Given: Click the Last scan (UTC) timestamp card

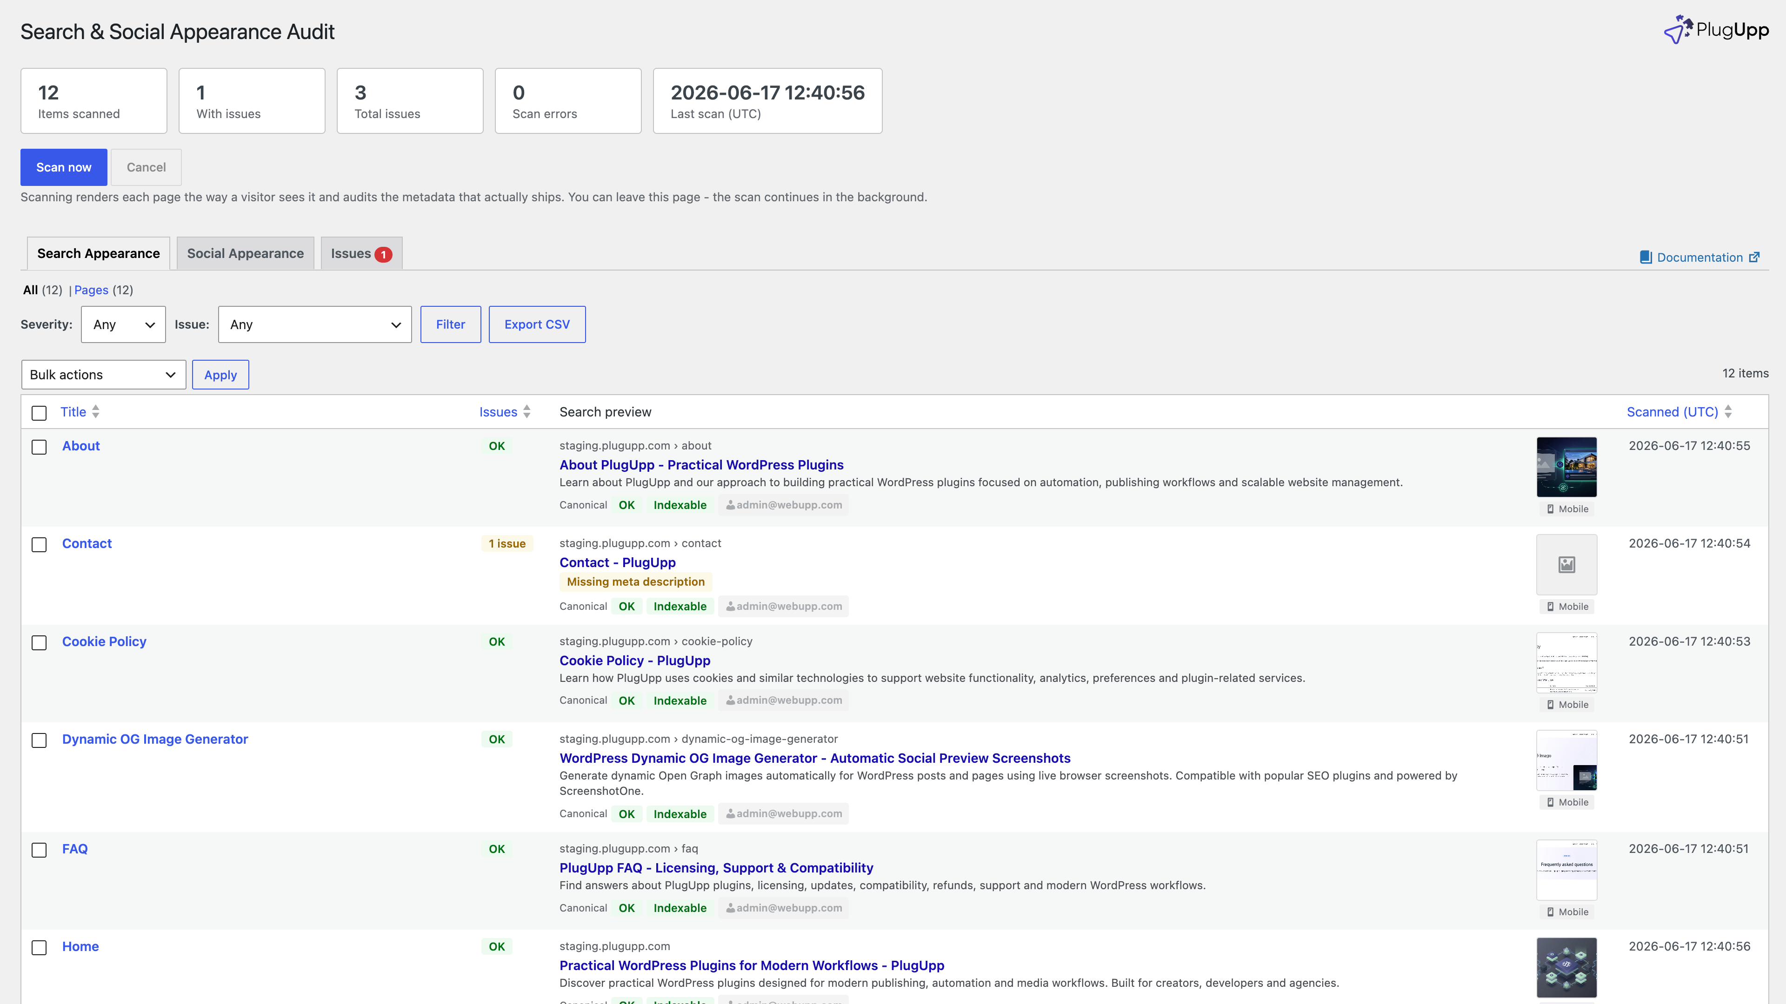Looking at the screenshot, I should pyautogui.click(x=767, y=101).
